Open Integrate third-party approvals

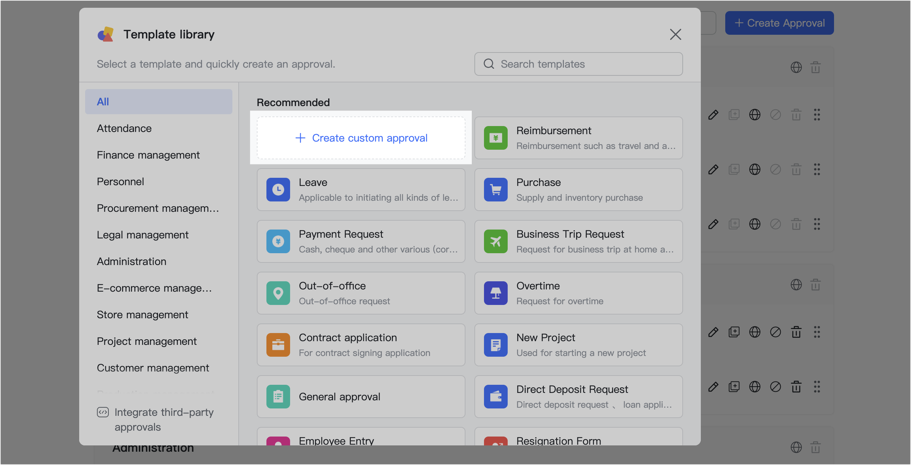(x=163, y=420)
